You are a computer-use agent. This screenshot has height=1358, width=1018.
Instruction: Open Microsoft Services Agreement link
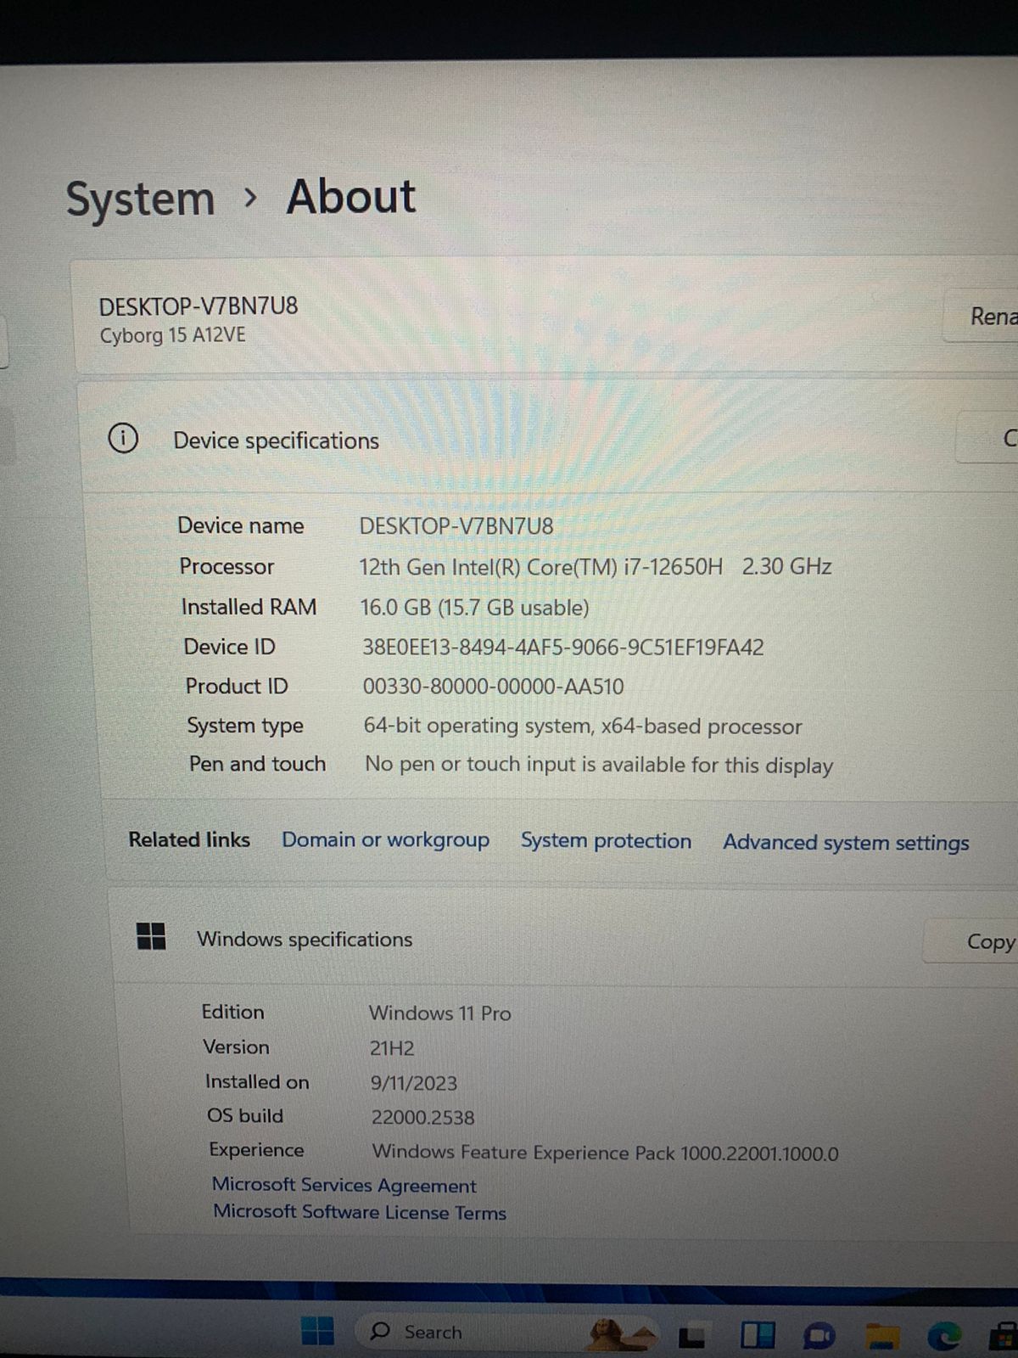344,1185
